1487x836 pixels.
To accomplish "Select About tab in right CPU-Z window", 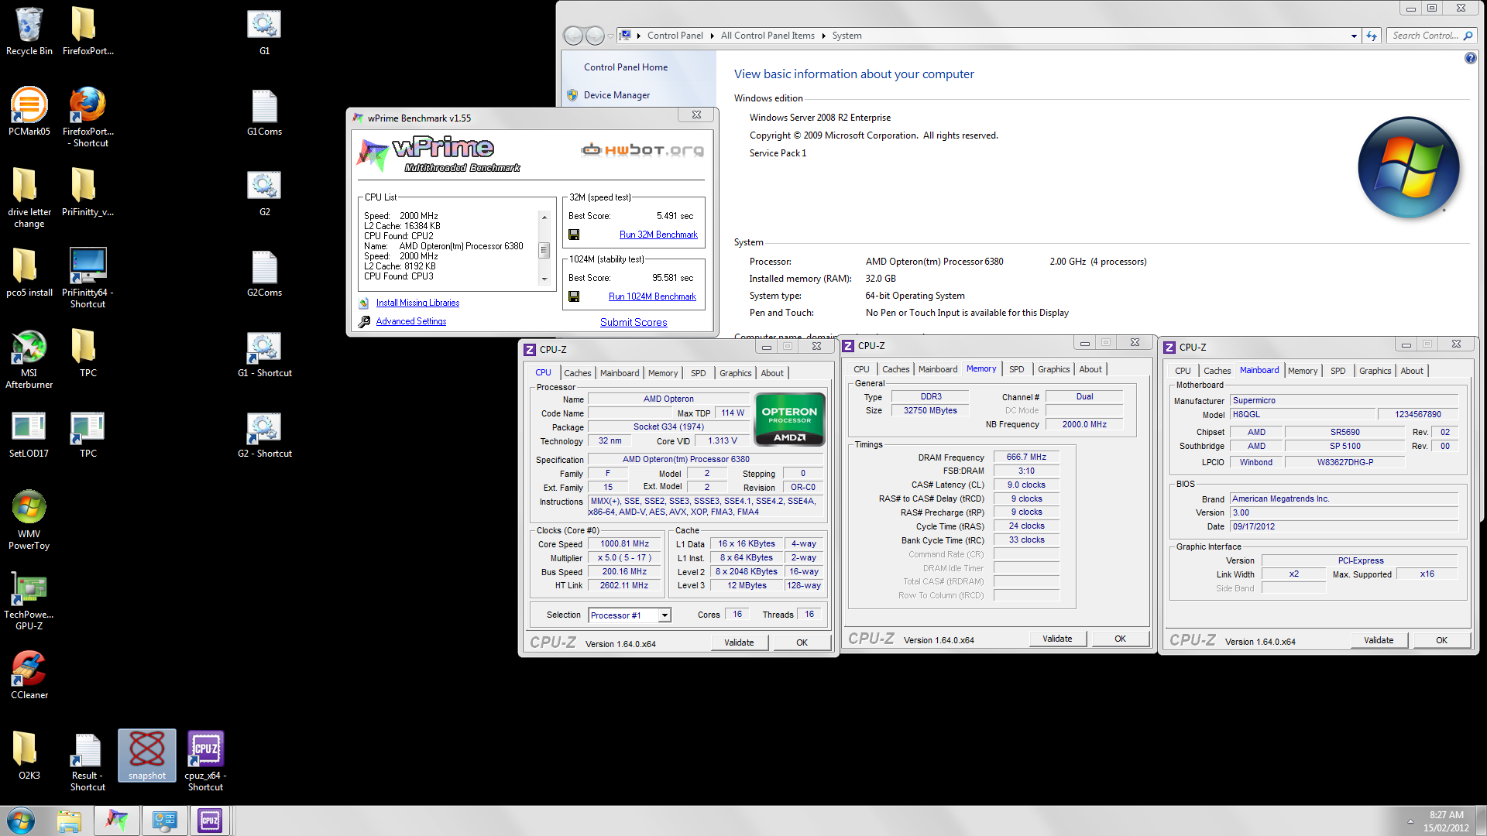I will click(1411, 371).
